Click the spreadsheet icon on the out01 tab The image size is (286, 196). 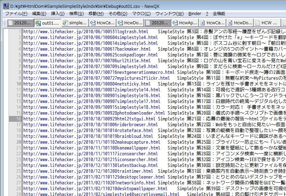tap(38, 23)
